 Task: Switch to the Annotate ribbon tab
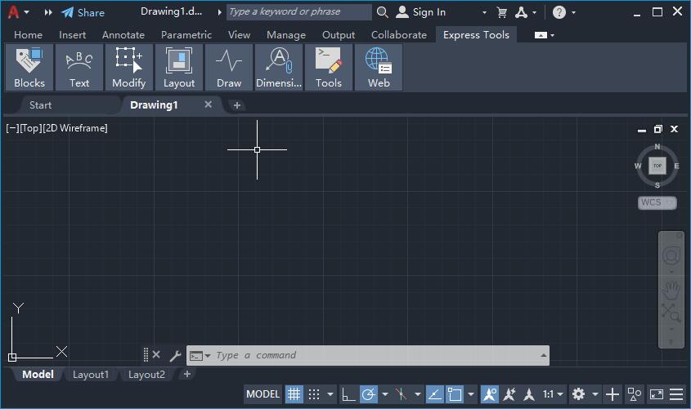point(123,35)
